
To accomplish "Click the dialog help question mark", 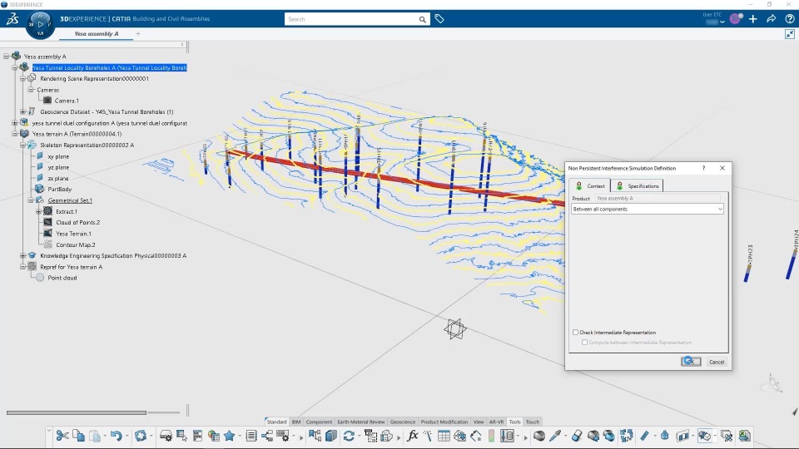I will coord(704,168).
